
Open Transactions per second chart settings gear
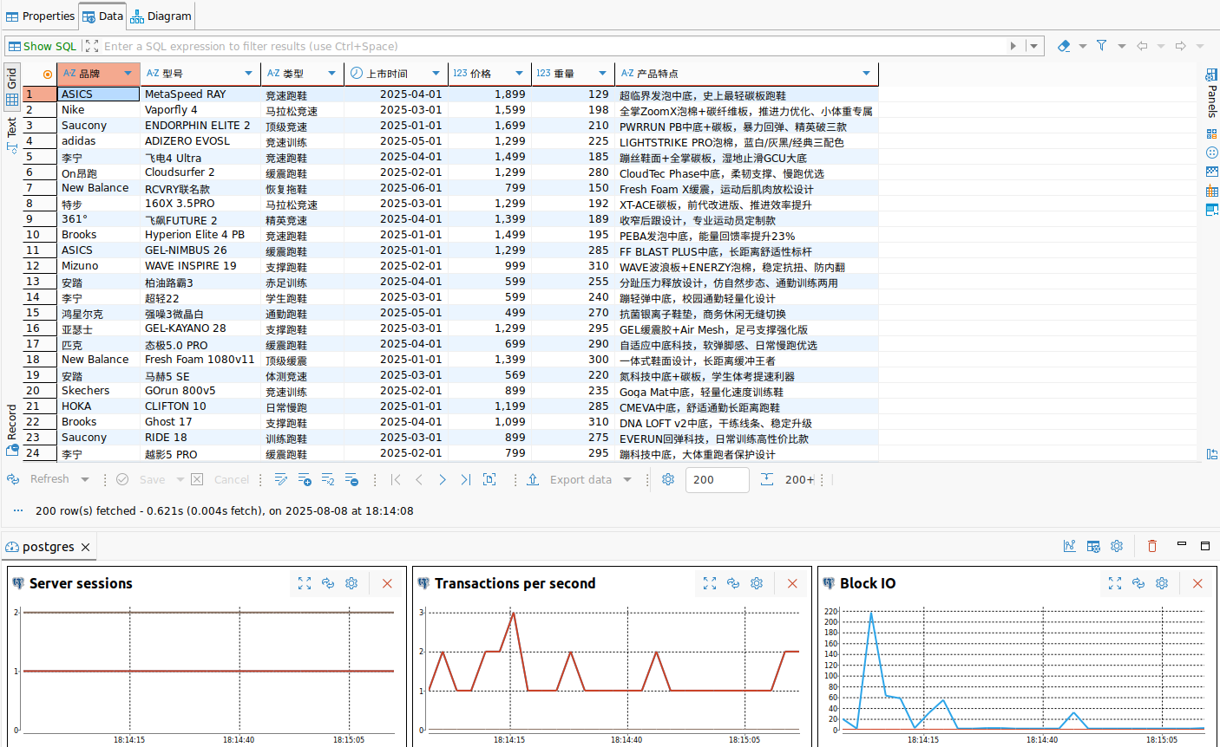[x=757, y=583]
